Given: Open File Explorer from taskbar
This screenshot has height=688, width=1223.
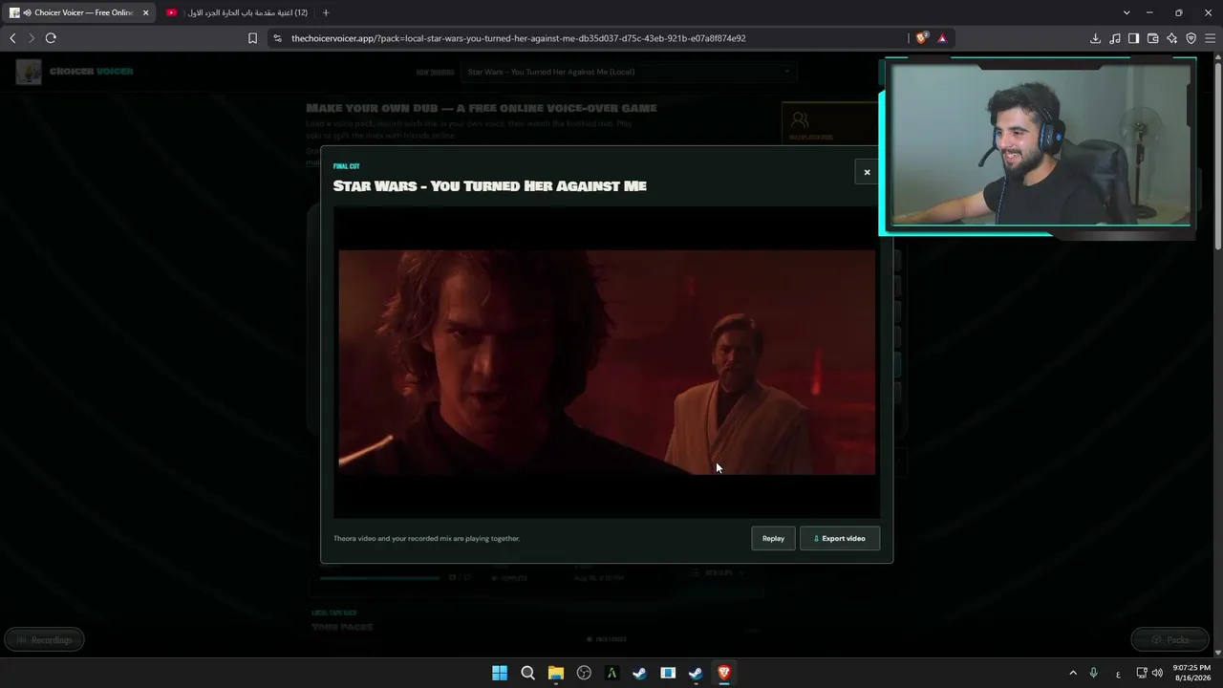Looking at the screenshot, I should [556, 673].
